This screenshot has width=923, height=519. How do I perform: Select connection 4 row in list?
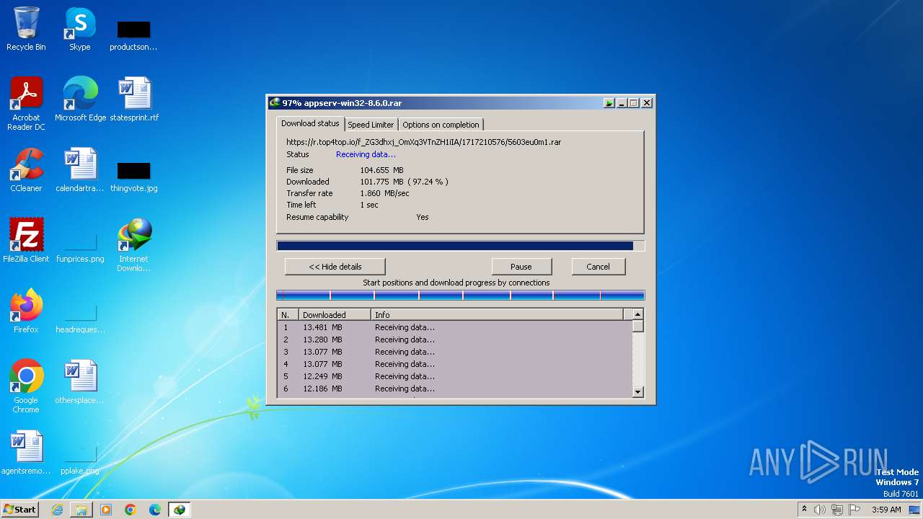(455, 364)
